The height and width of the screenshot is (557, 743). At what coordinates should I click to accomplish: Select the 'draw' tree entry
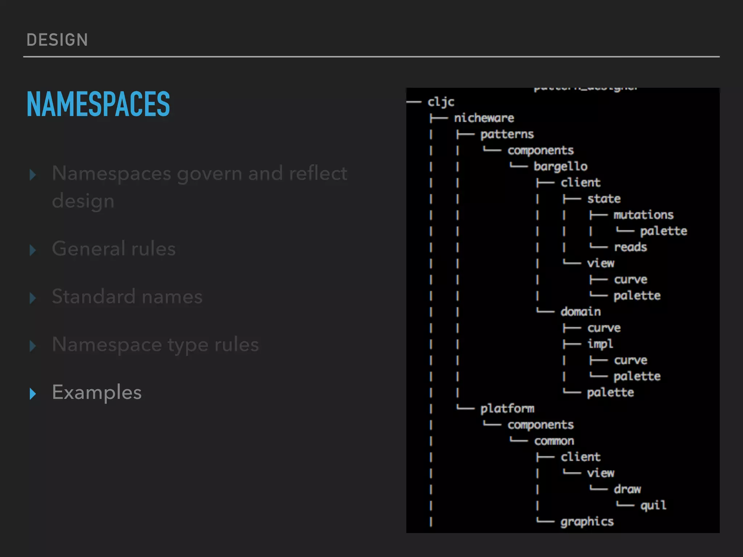pos(627,489)
